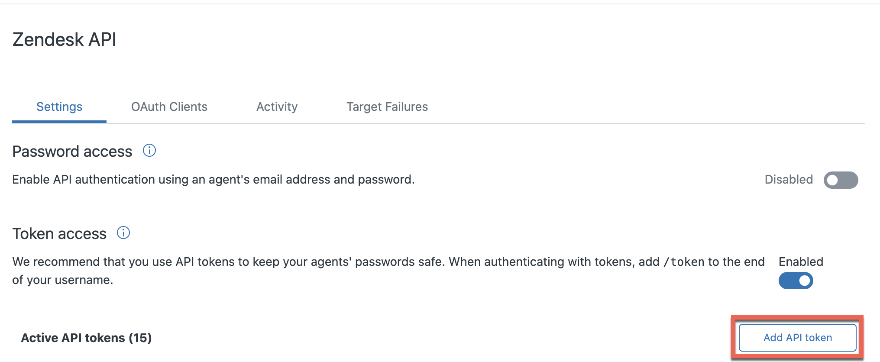Go to the Target Failures tab
Screen dimensions: 880x362
[387, 107]
